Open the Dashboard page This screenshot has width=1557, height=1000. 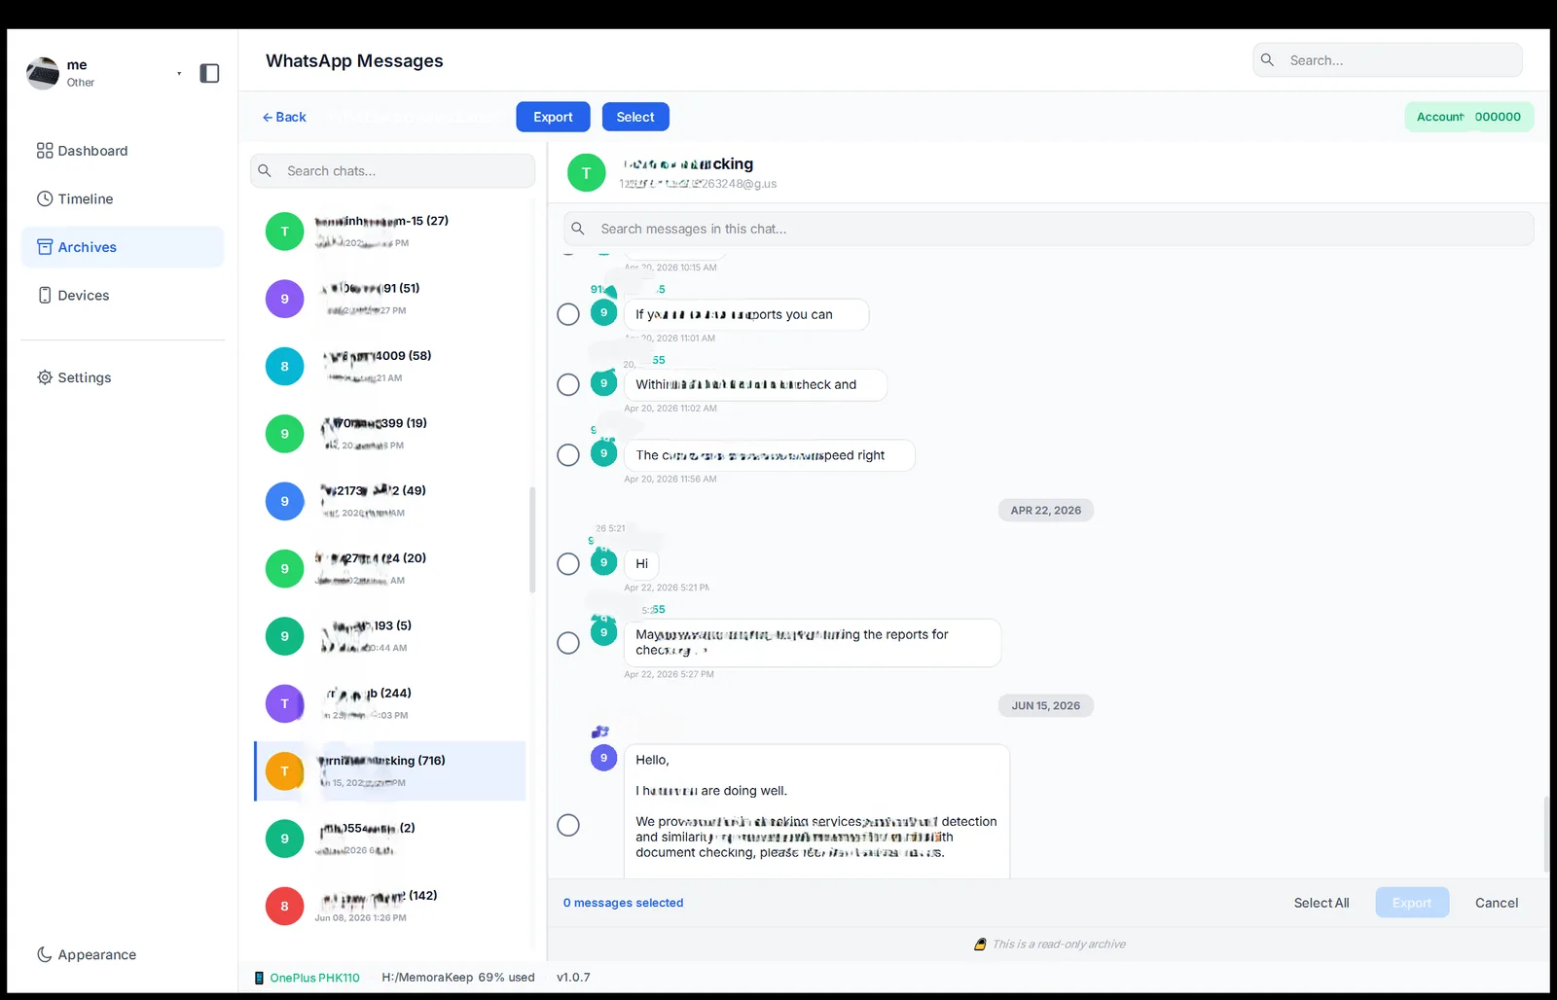123,151
